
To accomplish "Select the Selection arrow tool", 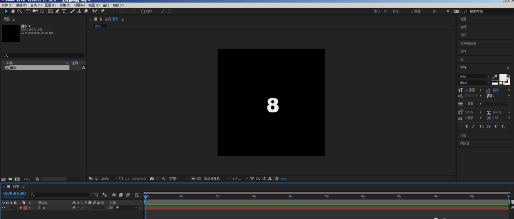I will point(6,11).
